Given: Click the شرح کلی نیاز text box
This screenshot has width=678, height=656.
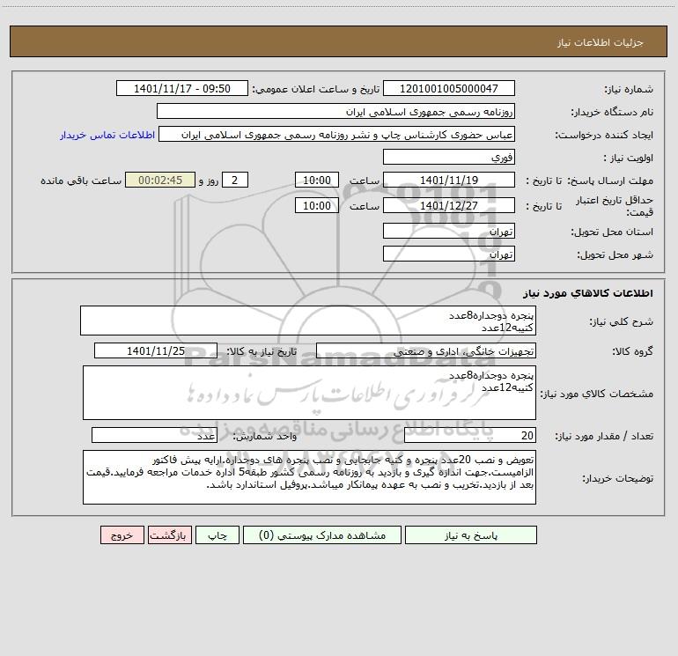Looking at the screenshot, I should (x=308, y=321).
